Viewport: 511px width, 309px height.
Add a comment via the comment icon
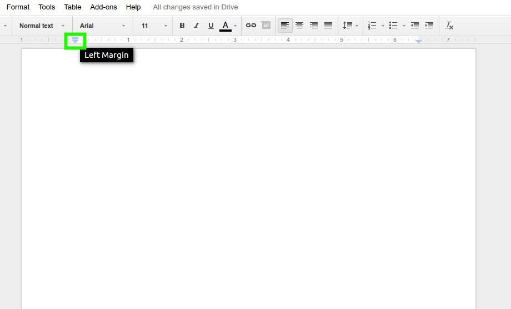click(x=266, y=26)
